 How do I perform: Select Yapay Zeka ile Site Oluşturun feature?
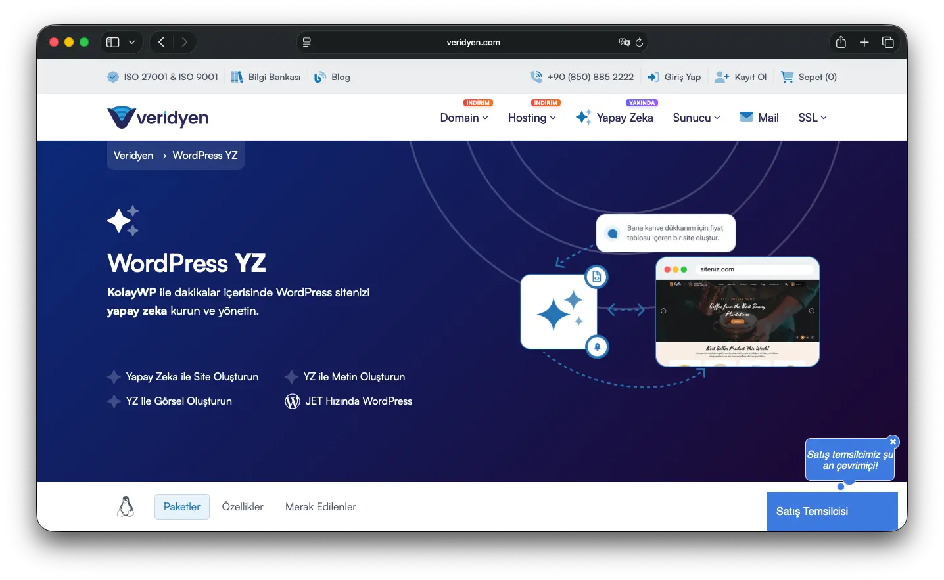click(x=183, y=377)
